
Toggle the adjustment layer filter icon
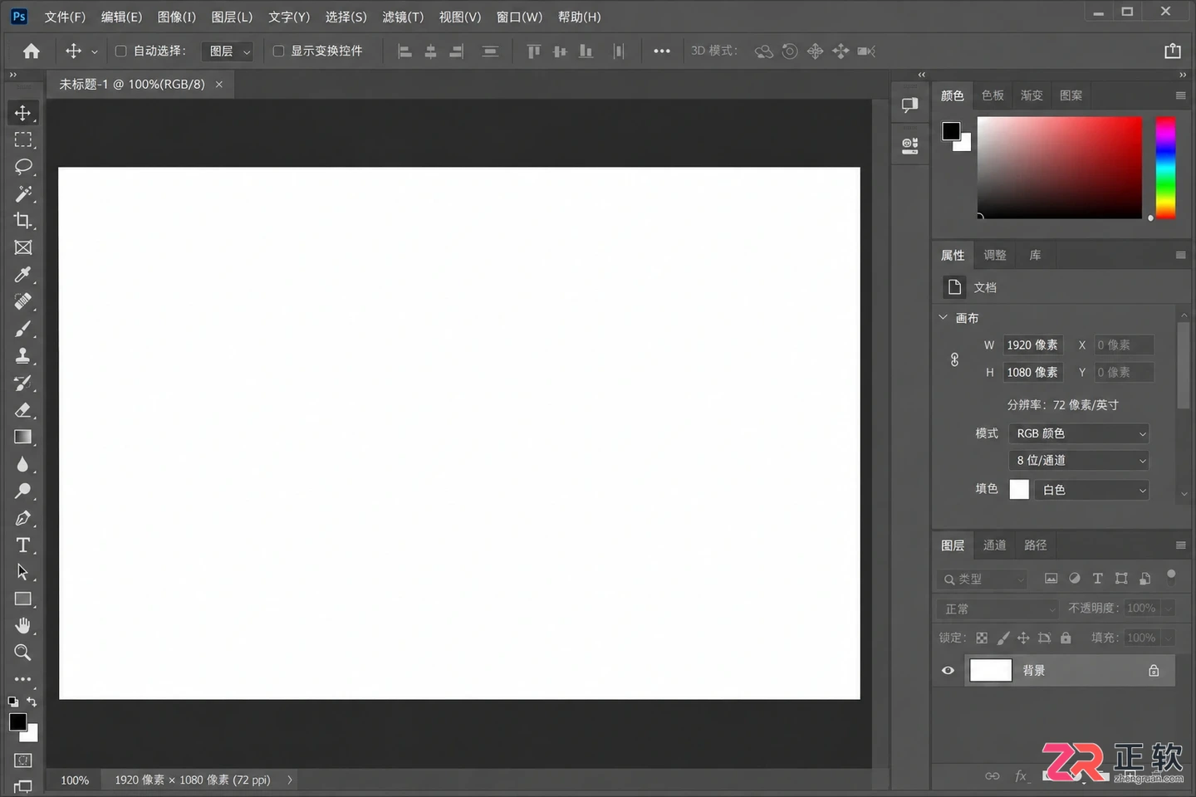(1075, 579)
